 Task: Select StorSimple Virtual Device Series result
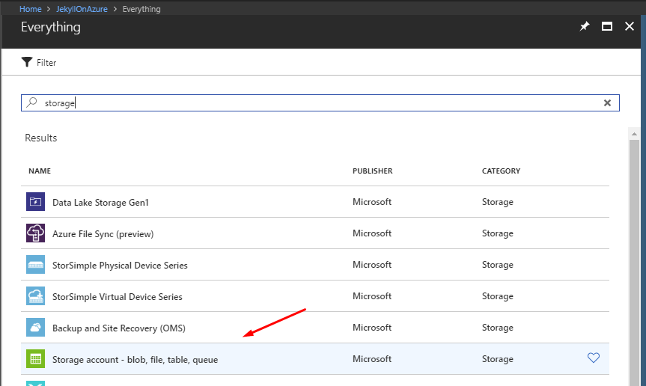coord(315,296)
